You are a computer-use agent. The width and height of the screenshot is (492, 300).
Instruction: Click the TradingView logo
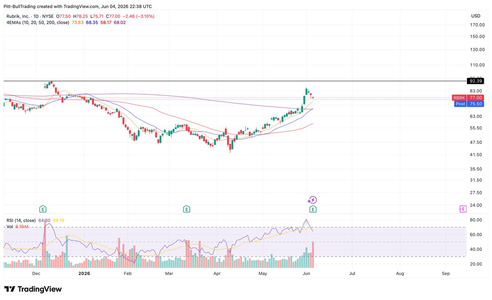point(33,289)
